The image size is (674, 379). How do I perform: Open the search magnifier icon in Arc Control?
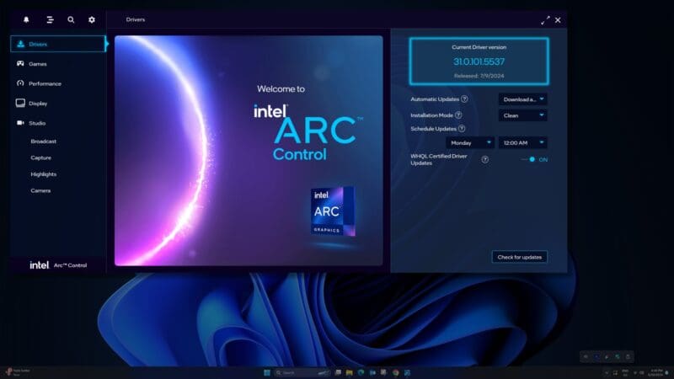(x=71, y=19)
